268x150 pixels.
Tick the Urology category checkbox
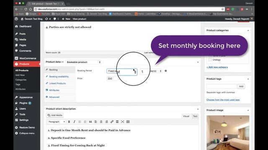(210, 60)
